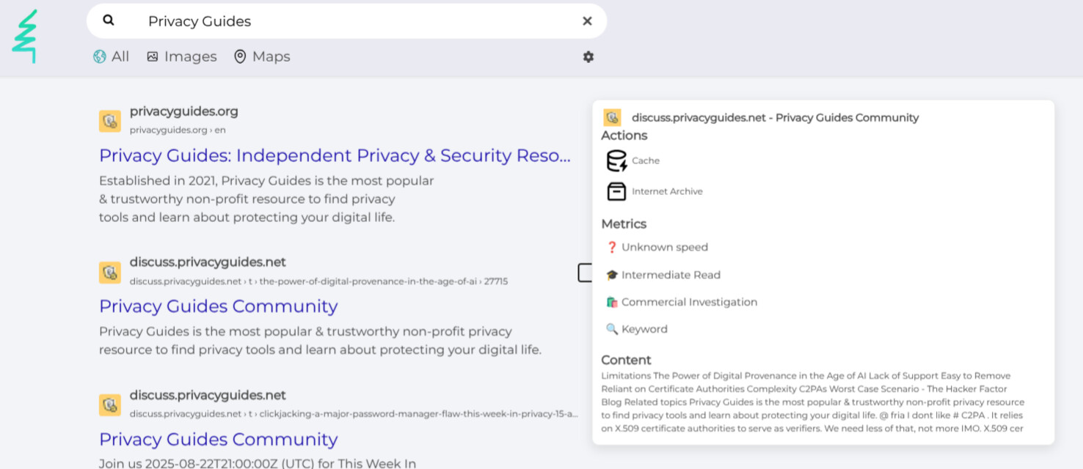Open Privacy Guides: Independent Privacy & Security result

click(x=335, y=155)
